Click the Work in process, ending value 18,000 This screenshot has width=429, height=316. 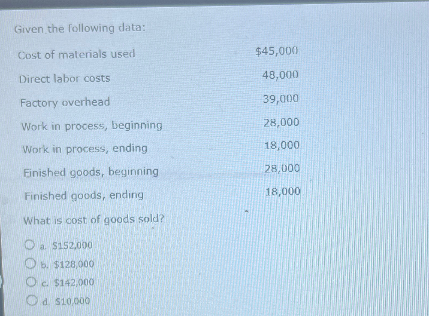[x=282, y=146]
